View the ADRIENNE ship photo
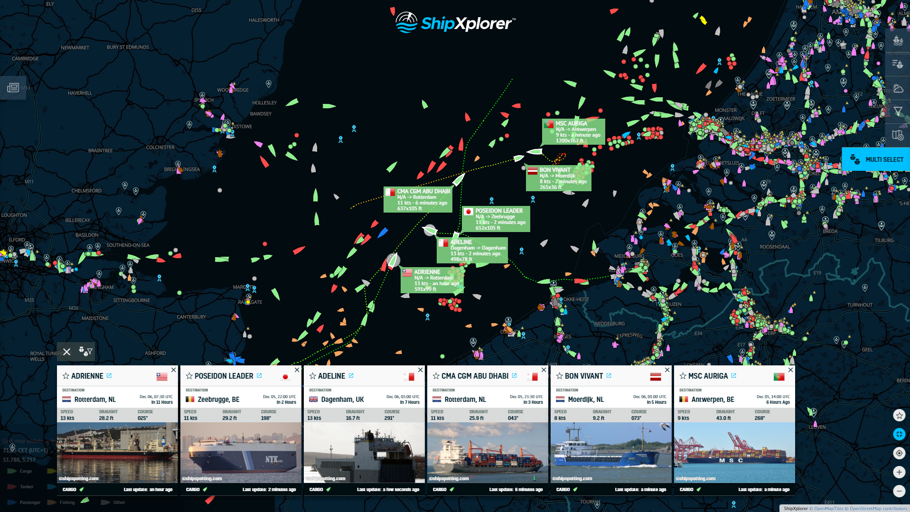This screenshot has width=910, height=512. [x=117, y=453]
